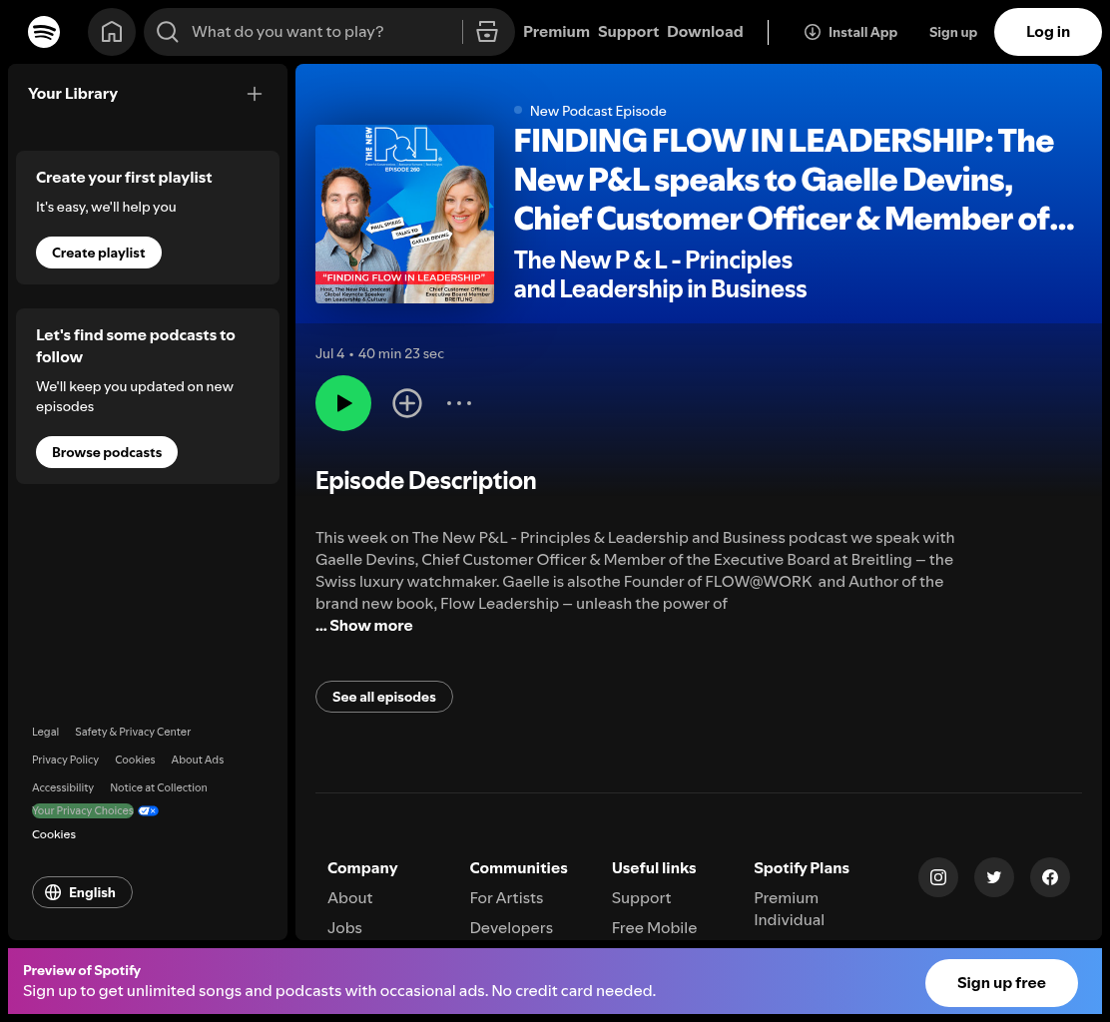
Task: Click the Install App download icon
Action: (812, 32)
